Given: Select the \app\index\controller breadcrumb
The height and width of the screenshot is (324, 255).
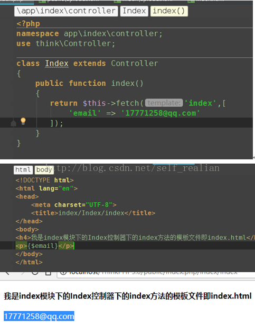Looking at the screenshot, I should point(66,11).
